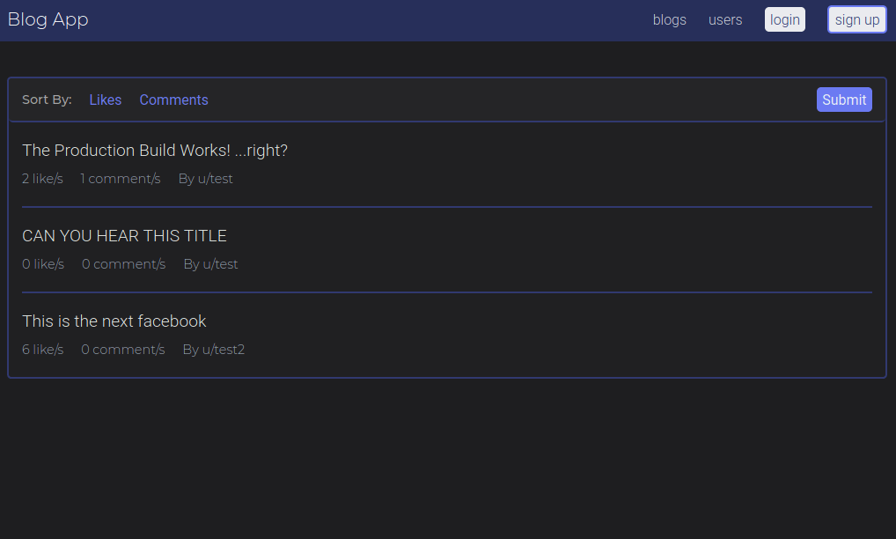The image size is (896, 539).
Task: Click 1 comment/s on the first post
Action: coord(120,179)
